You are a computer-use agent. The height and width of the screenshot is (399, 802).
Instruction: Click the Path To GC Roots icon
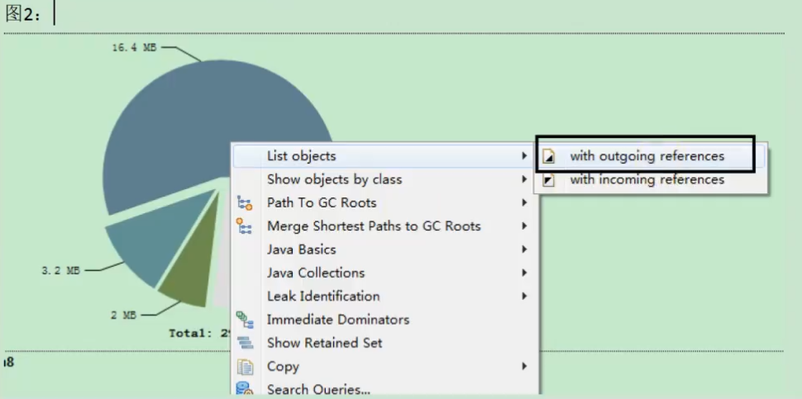245,203
